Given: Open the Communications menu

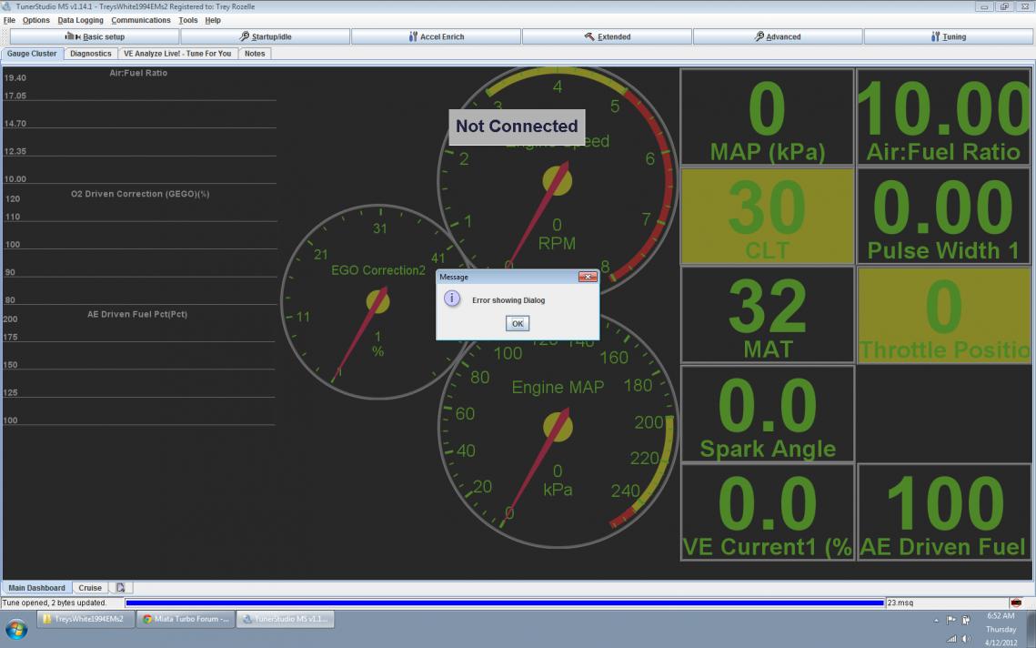Looking at the screenshot, I should point(140,20).
